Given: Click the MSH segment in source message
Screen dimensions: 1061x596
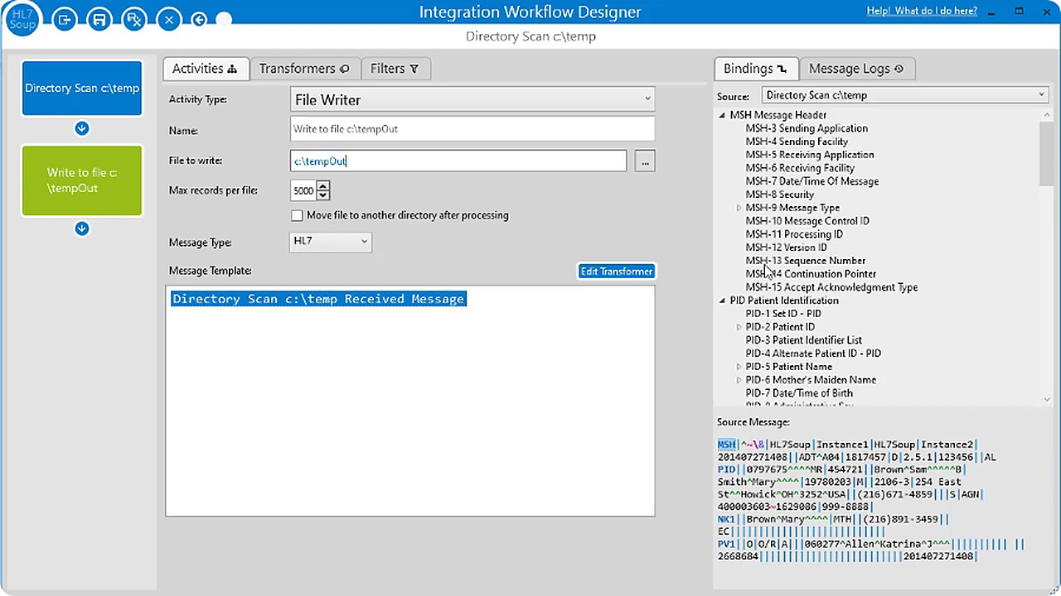Looking at the screenshot, I should pyautogui.click(x=726, y=445).
